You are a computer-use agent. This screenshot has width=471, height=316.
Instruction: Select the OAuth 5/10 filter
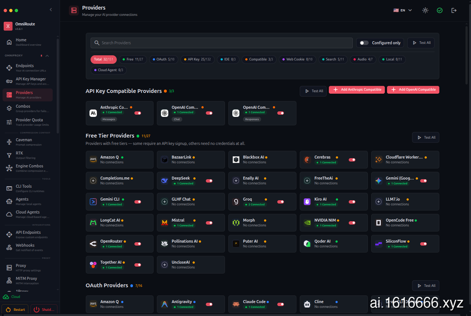coord(164,59)
